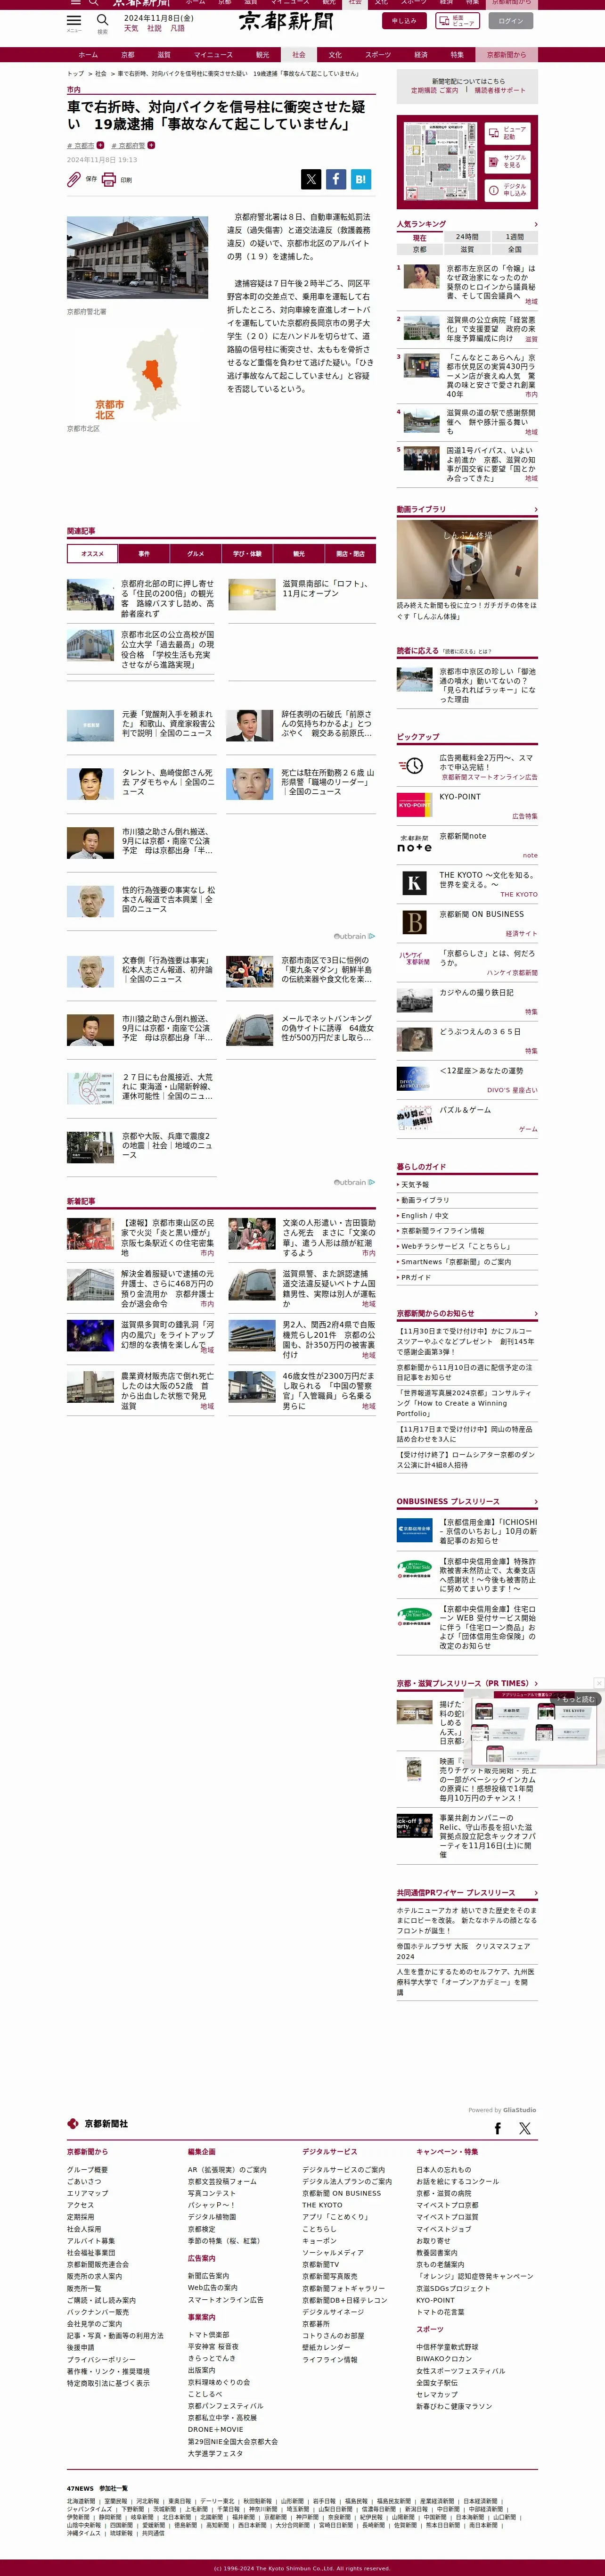The height and width of the screenshot is (2576, 605).
Task: Open 天気予報 in 暮らしのガイド
Action: [x=415, y=1184]
